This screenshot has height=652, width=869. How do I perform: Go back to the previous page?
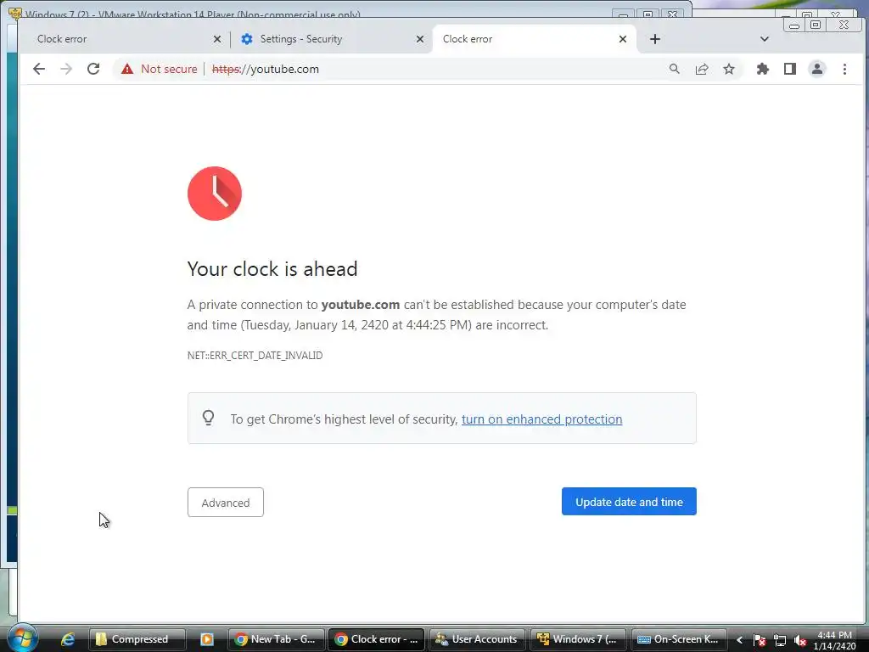pos(39,69)
